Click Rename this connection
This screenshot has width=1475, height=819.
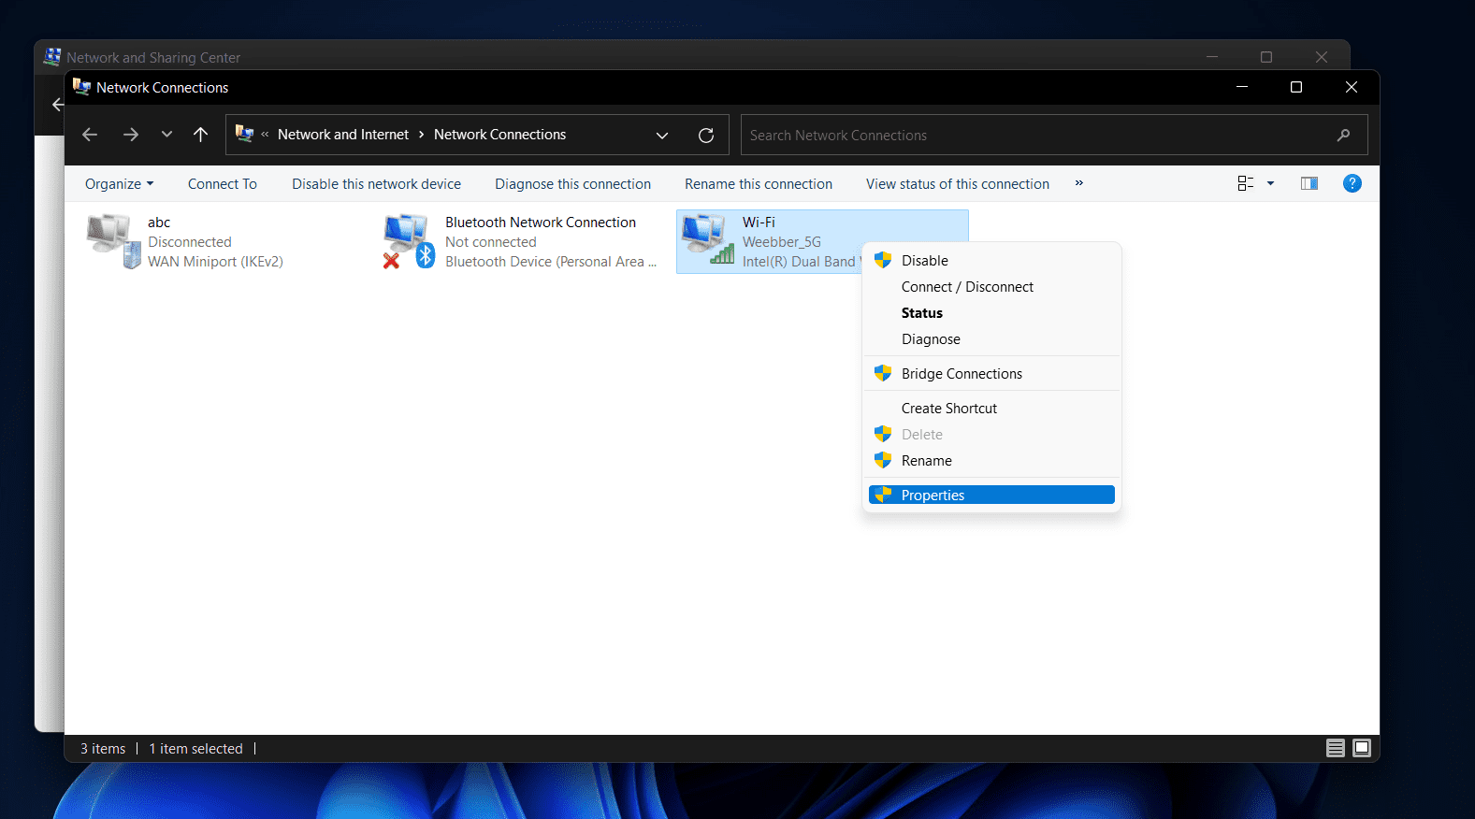pos(759,184)
